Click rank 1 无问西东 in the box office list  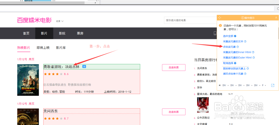tap(202, 68)
